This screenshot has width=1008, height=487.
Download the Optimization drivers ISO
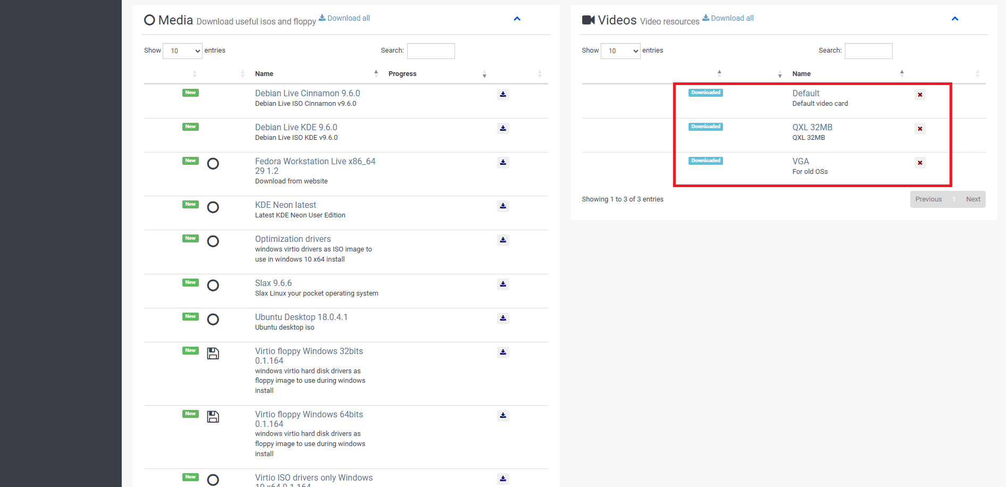pyautogui.click(x=503, y=240)
